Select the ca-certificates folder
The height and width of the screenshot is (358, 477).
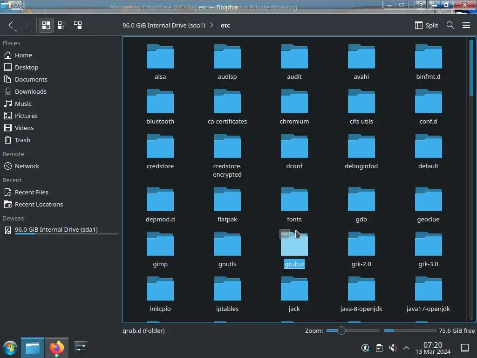[227, 107]
